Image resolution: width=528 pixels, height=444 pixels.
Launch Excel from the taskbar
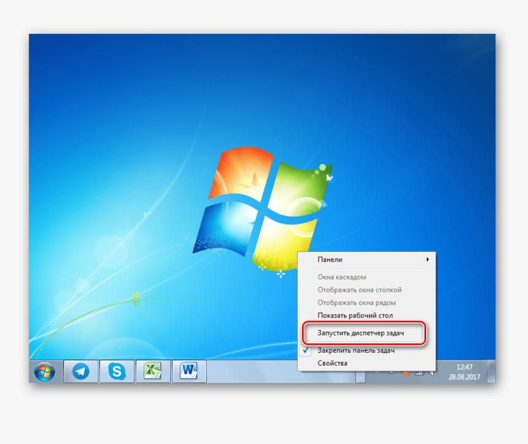(x=153, y=372)
